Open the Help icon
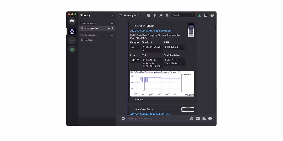Image resolution: width=283 pixels, height=141 pixels. (212, 15)
